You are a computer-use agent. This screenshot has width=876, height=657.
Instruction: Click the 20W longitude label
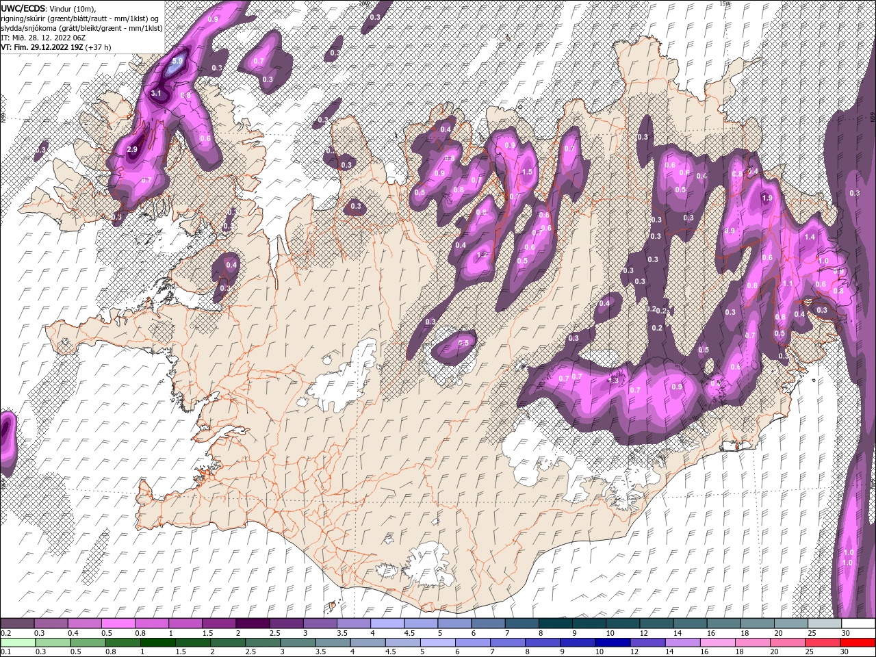click(363, 3)
